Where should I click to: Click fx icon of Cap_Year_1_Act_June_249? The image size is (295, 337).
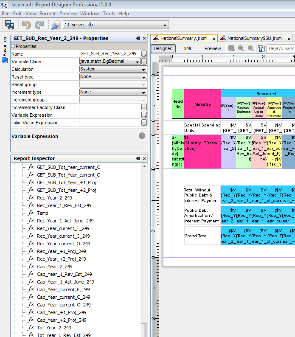[x=31, y=281]
